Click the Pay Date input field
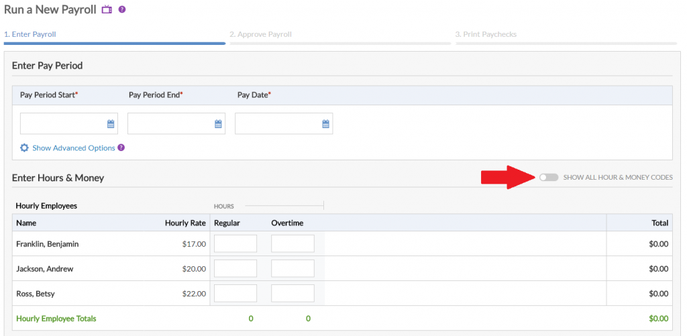The image size is (687, 336). (x=277, y=124)
